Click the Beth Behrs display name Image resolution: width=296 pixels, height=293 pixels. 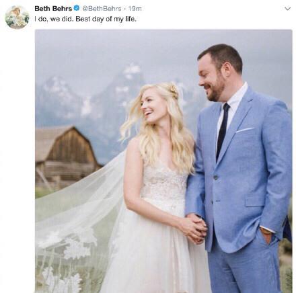pyautogui.click(x=53, y=9)
